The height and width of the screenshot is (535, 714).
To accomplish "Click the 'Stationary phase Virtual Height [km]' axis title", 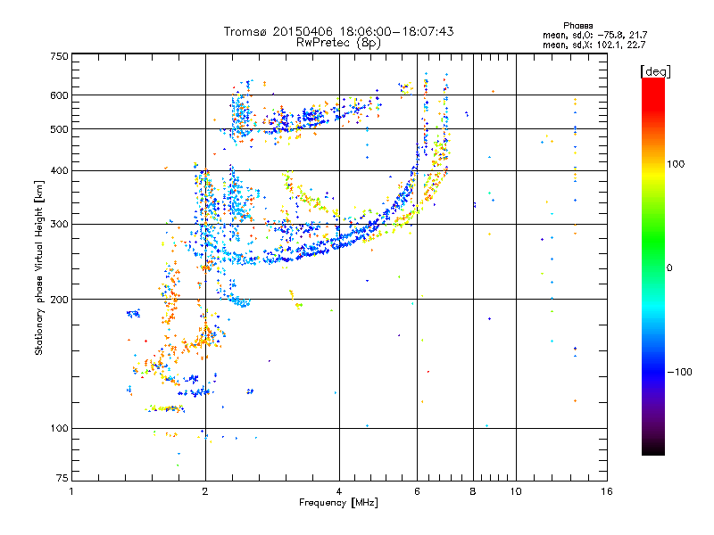I will click(x=39, y=267).
